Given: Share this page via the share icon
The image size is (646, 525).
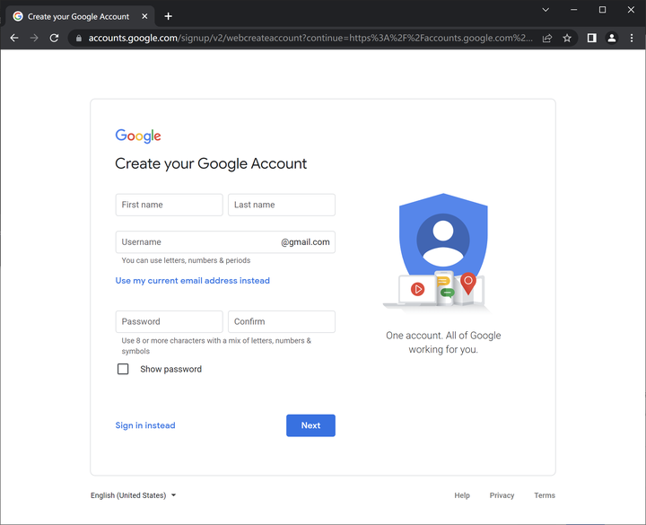Looking at the screenshot, I should 547,39.
